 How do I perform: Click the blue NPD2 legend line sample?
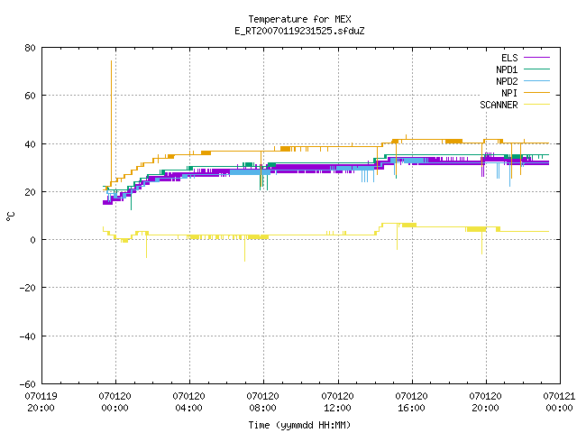tap(536, 81)
